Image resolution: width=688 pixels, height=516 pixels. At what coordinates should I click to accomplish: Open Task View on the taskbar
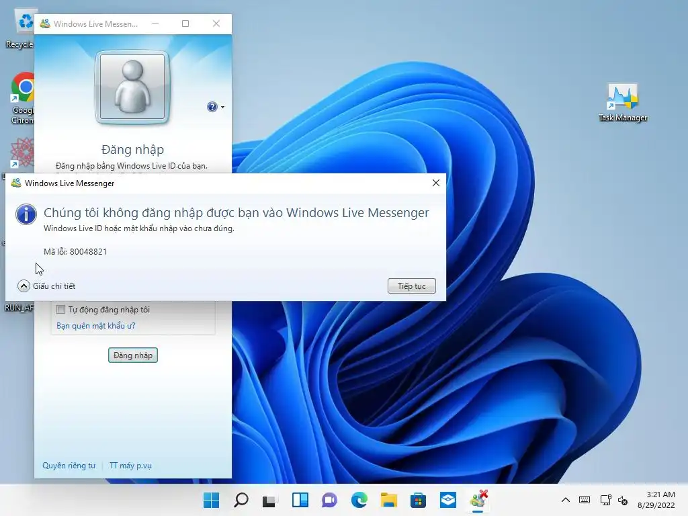click(270, 500)
